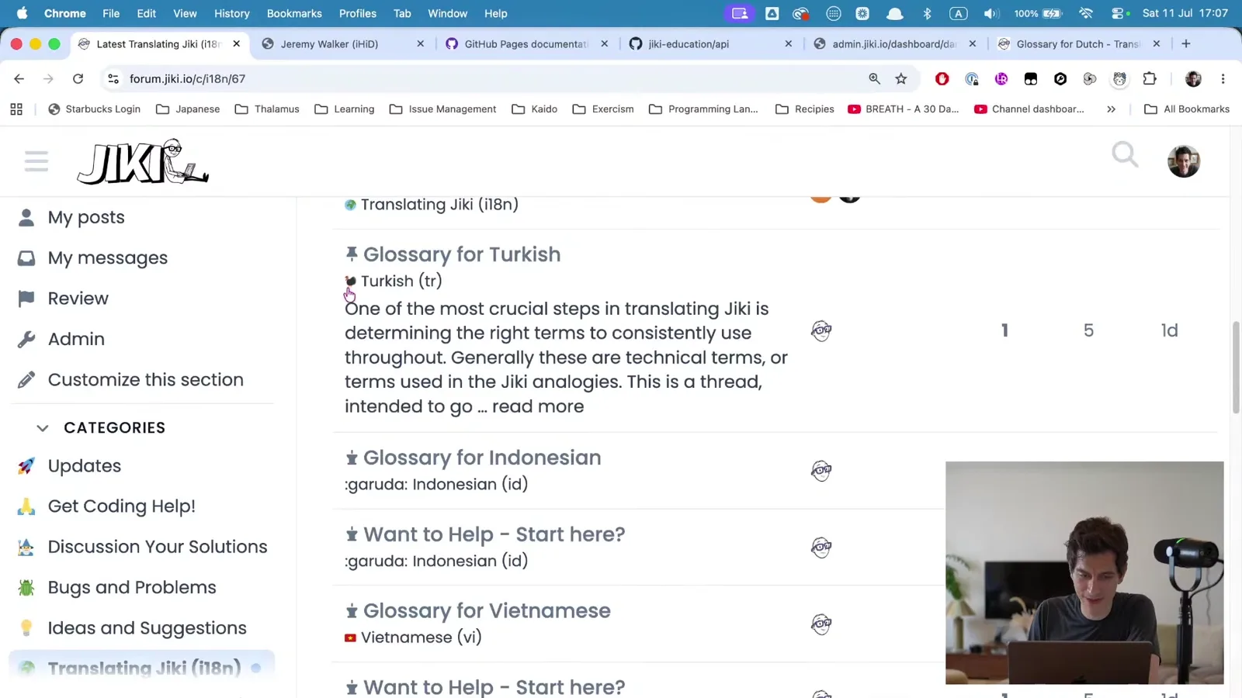Screen dimensions: 1242x698
Task: Click the pin icon beside Glossary for Indonesian
Action: tap(352, 458)
